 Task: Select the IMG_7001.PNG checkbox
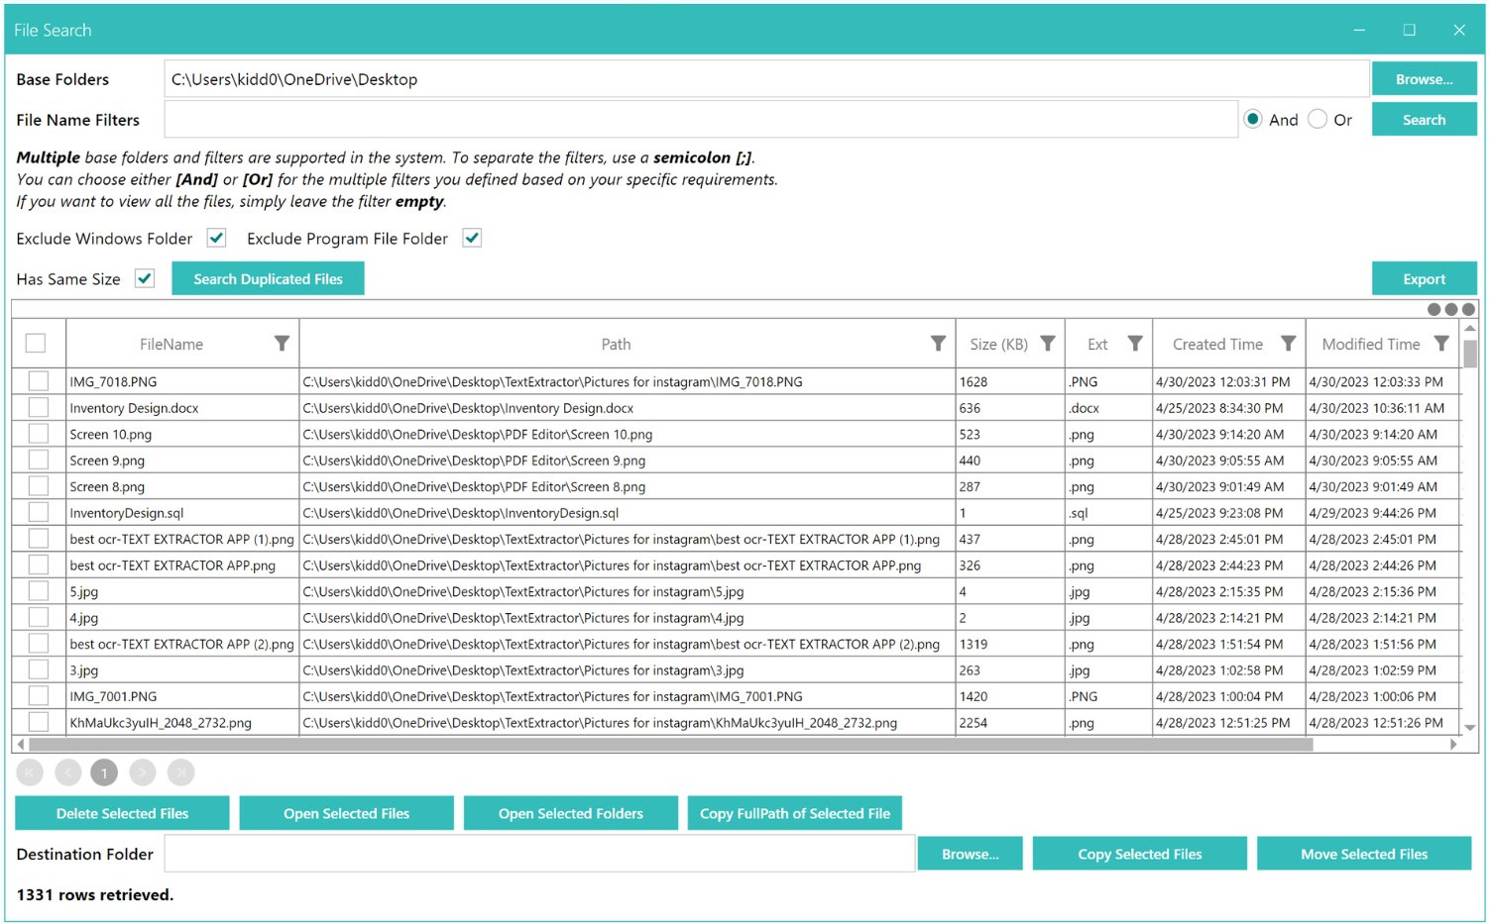click(39, 695)
